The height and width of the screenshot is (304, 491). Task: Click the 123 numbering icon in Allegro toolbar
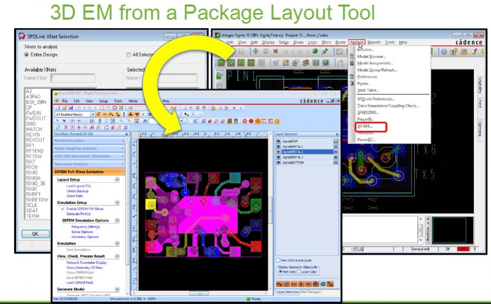pos(464,52)
